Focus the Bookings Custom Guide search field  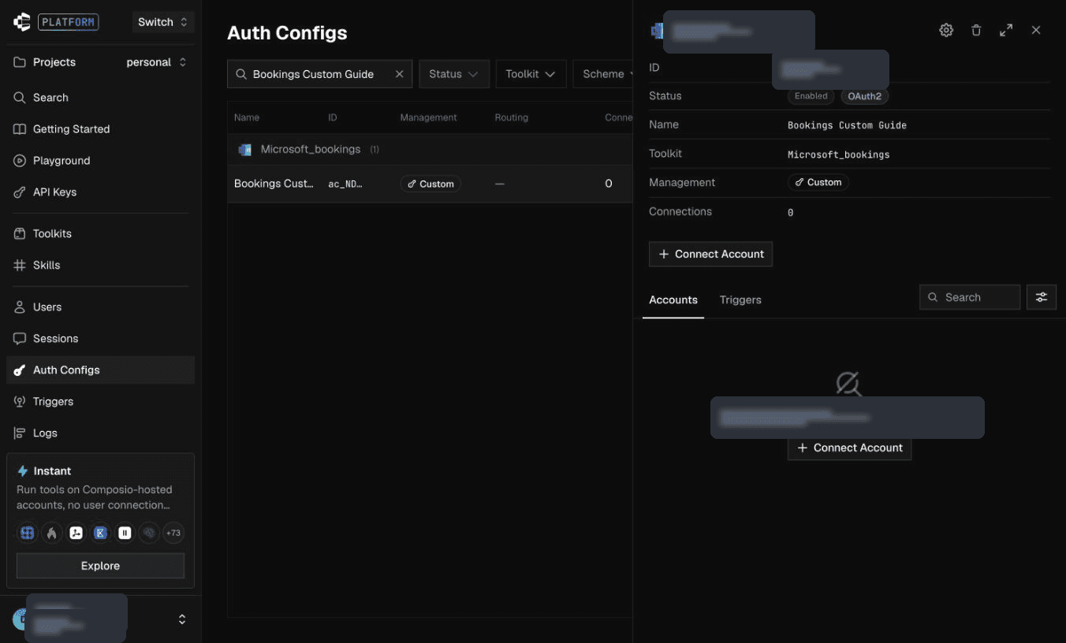(319, 74)
